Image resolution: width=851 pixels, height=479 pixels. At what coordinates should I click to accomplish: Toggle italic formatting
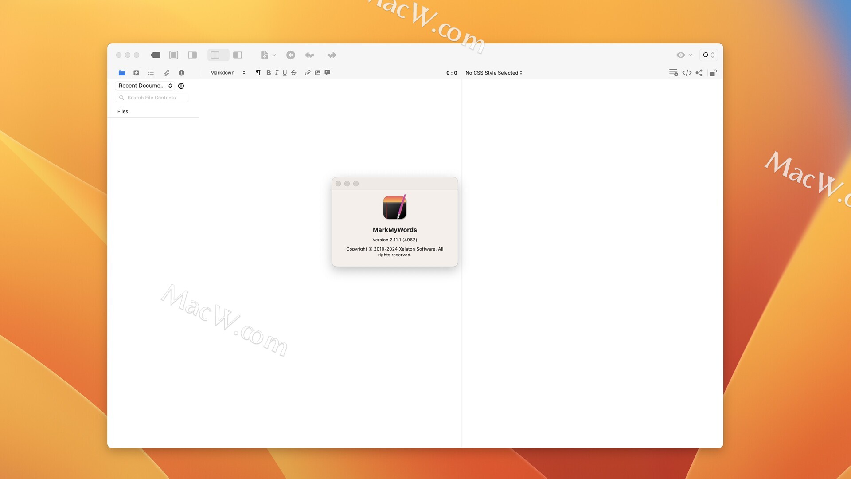[x=277, y=73]
